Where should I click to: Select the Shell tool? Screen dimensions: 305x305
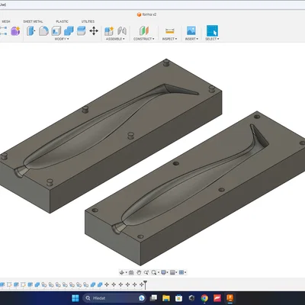pos(56,31)
